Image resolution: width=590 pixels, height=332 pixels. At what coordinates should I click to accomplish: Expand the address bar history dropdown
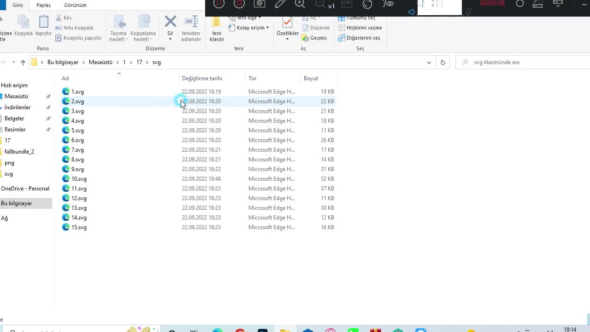(429, 62)
